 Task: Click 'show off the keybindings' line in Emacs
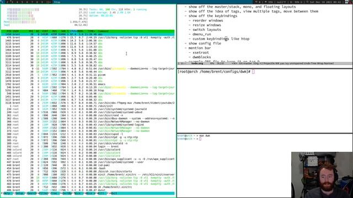click(x=211, y=16)
